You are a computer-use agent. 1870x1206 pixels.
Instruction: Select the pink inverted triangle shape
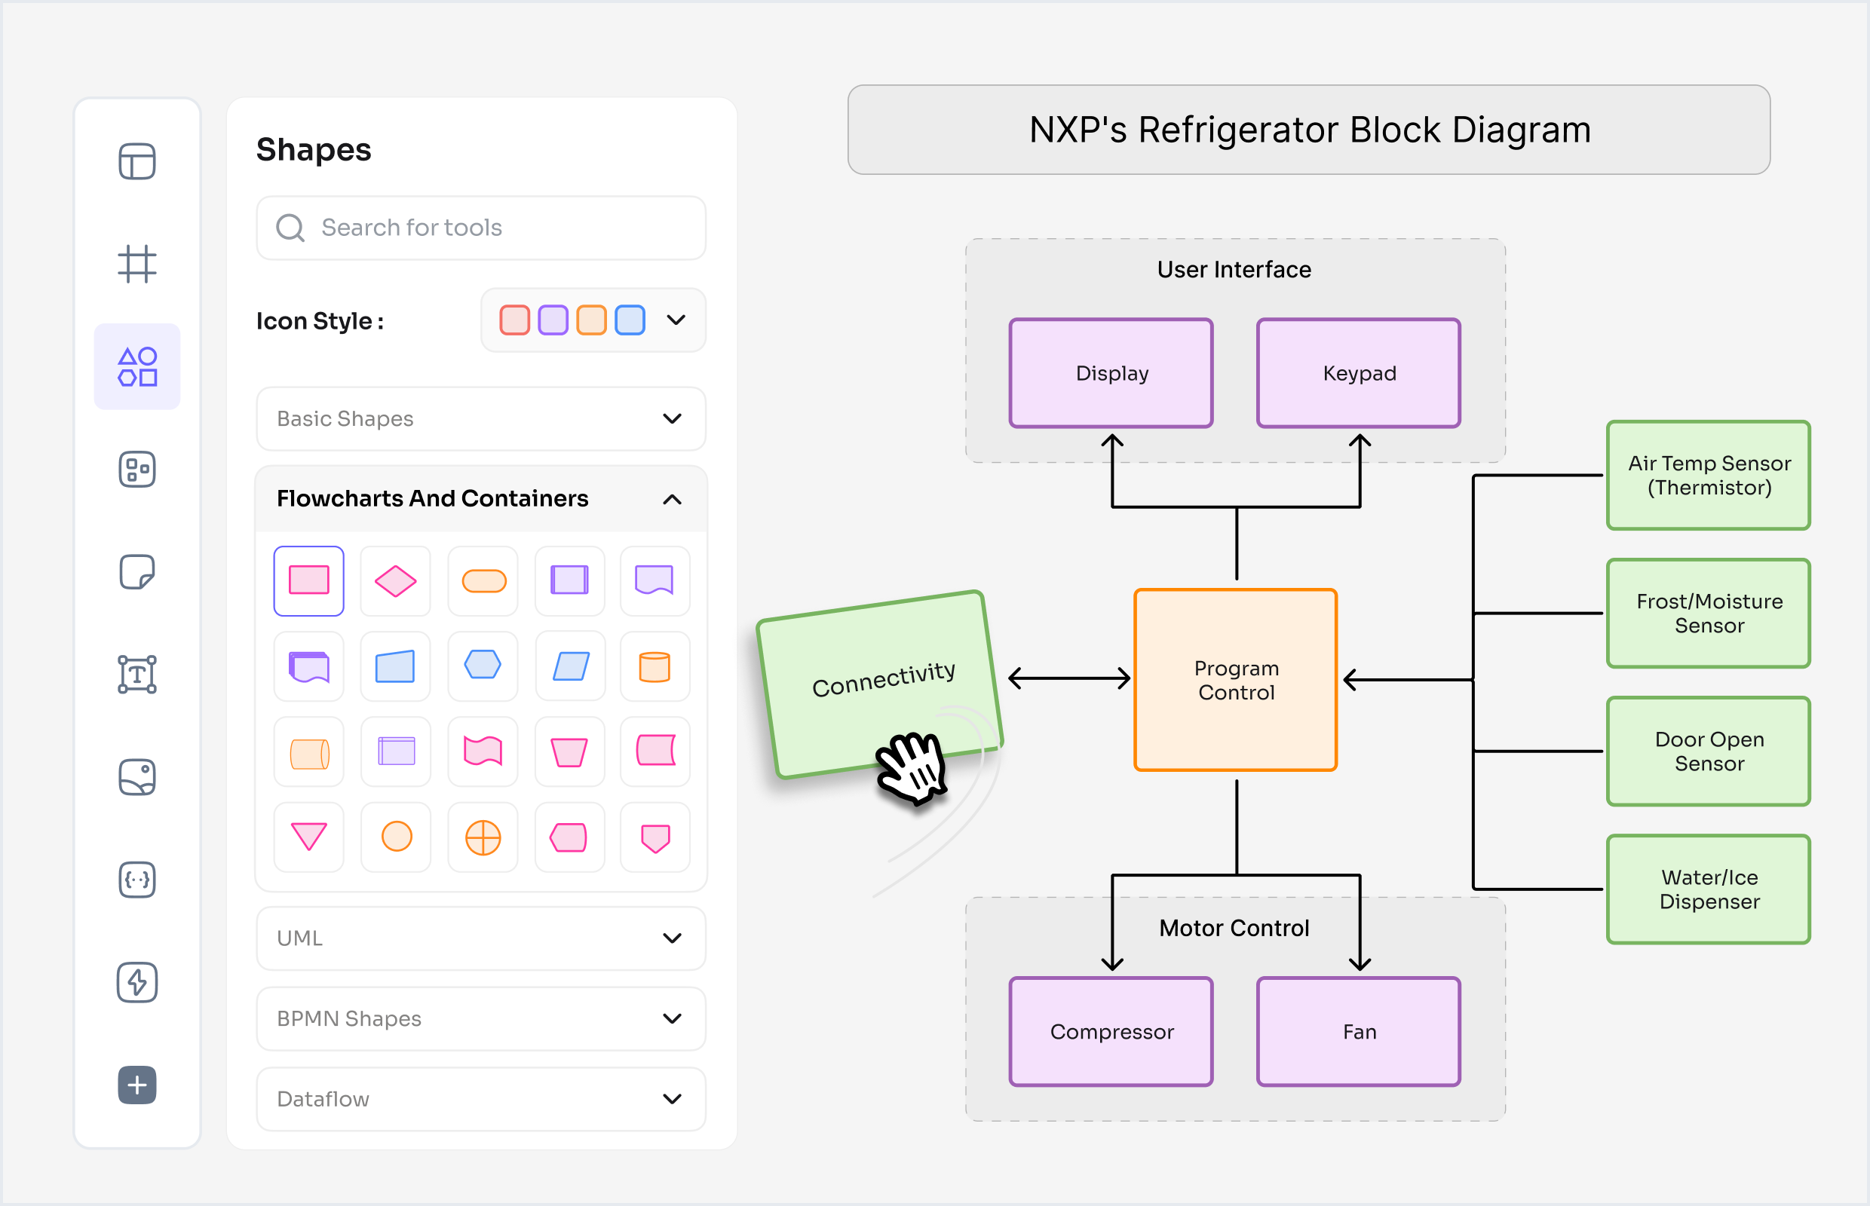308,837
